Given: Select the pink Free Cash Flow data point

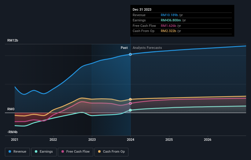Looking at the screenshot, I should 130,104.
